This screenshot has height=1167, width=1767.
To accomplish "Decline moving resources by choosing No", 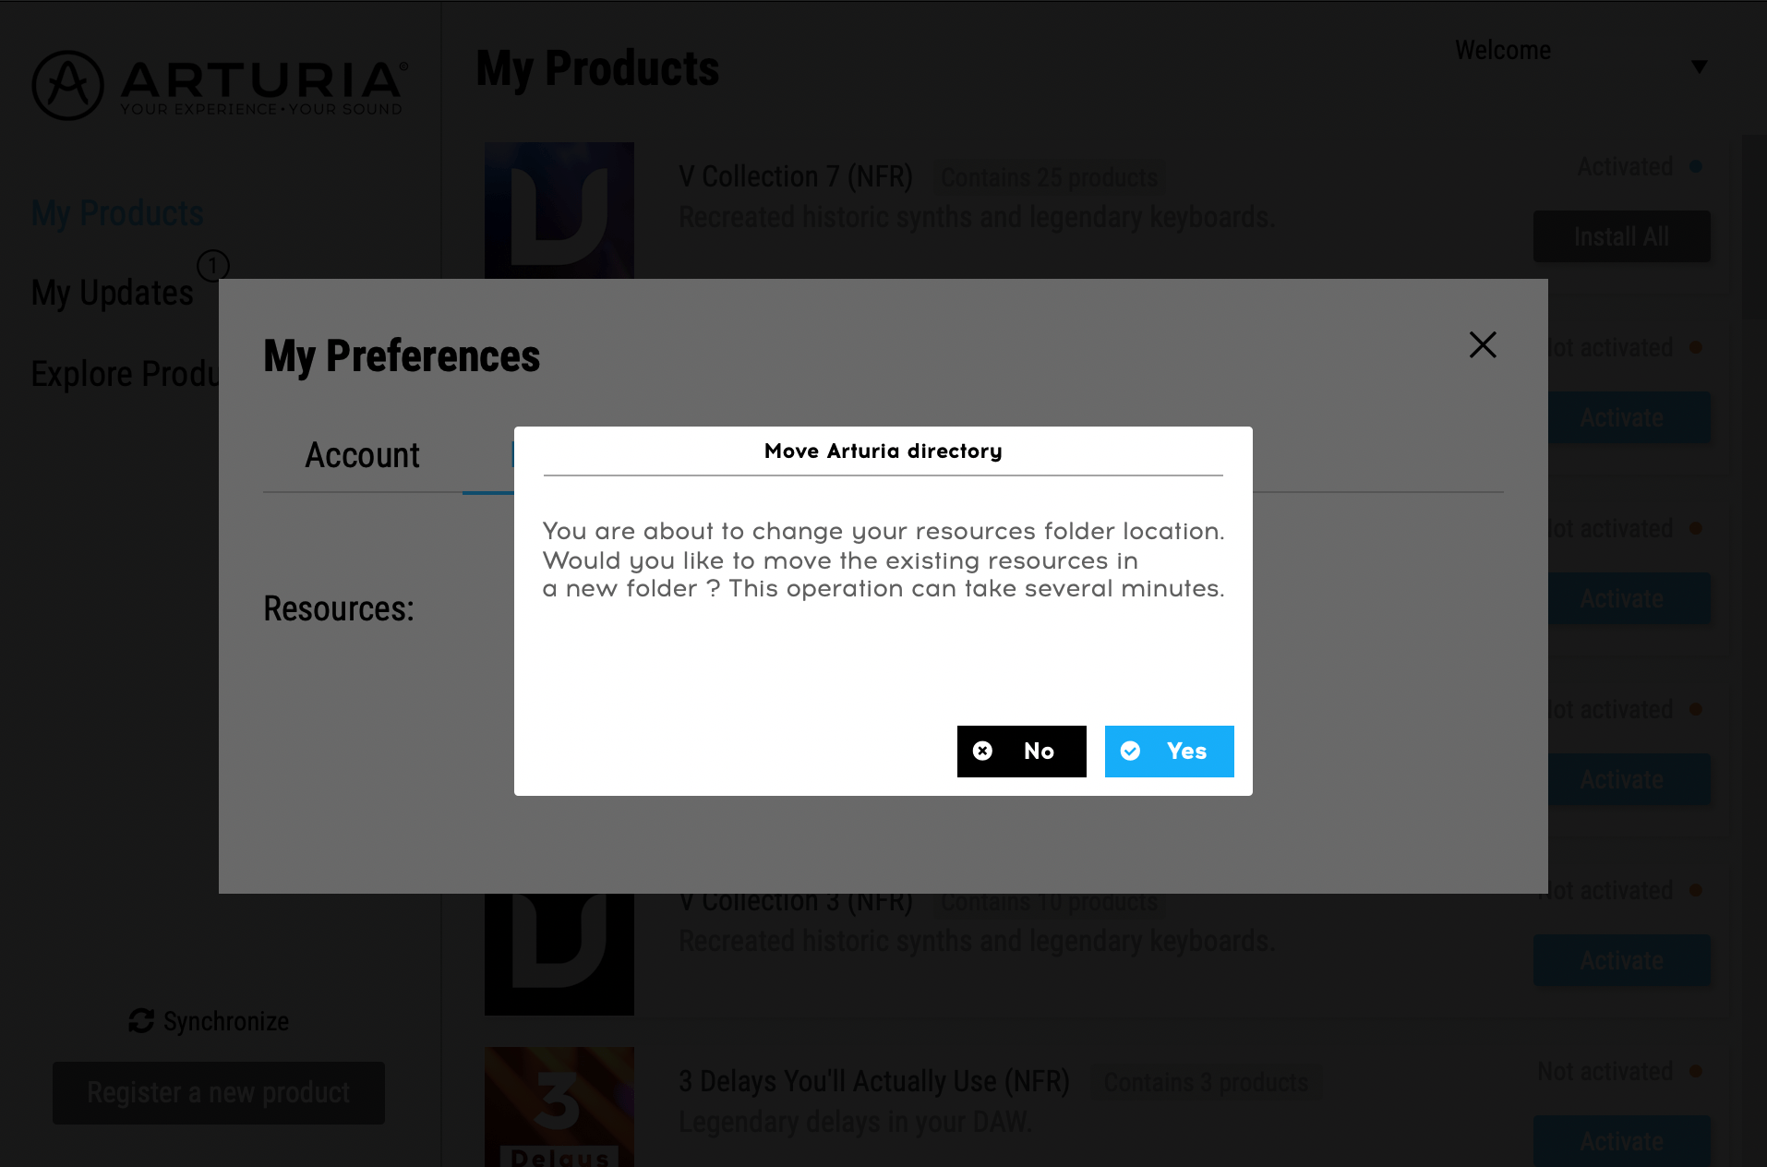I will click(x=1021, y=751).
